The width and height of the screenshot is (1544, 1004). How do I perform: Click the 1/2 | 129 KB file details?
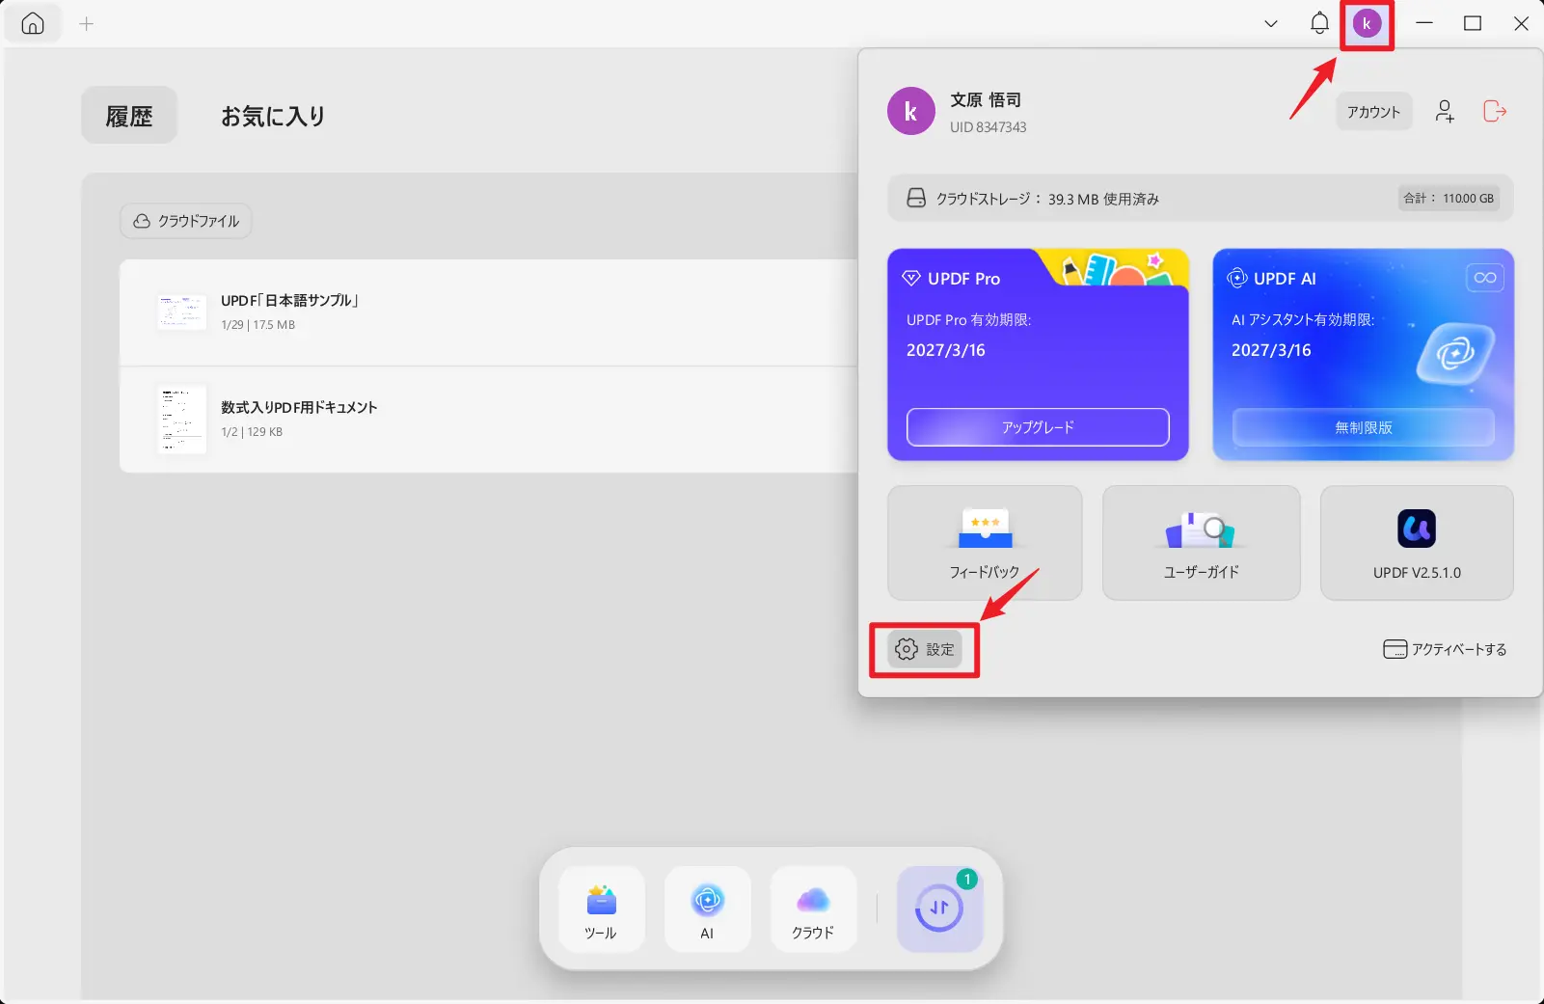[x=252, y=432]
